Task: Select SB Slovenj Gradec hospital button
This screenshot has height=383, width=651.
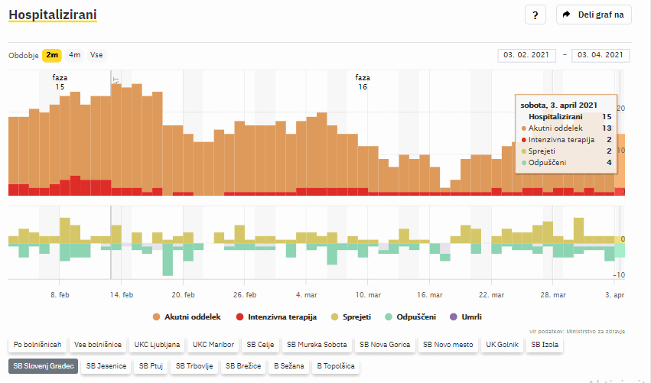Action: pyautogui.click(x=43, y=366)
